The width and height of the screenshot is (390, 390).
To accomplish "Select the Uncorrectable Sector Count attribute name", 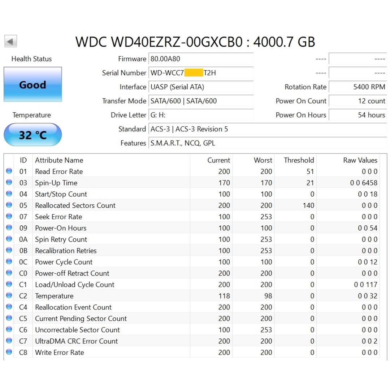I will 78,330.
